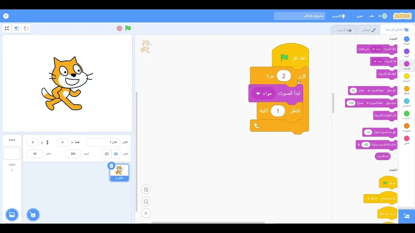
Task: Click repeat count 2 in the كرّر block
Action: click(284, 76)
